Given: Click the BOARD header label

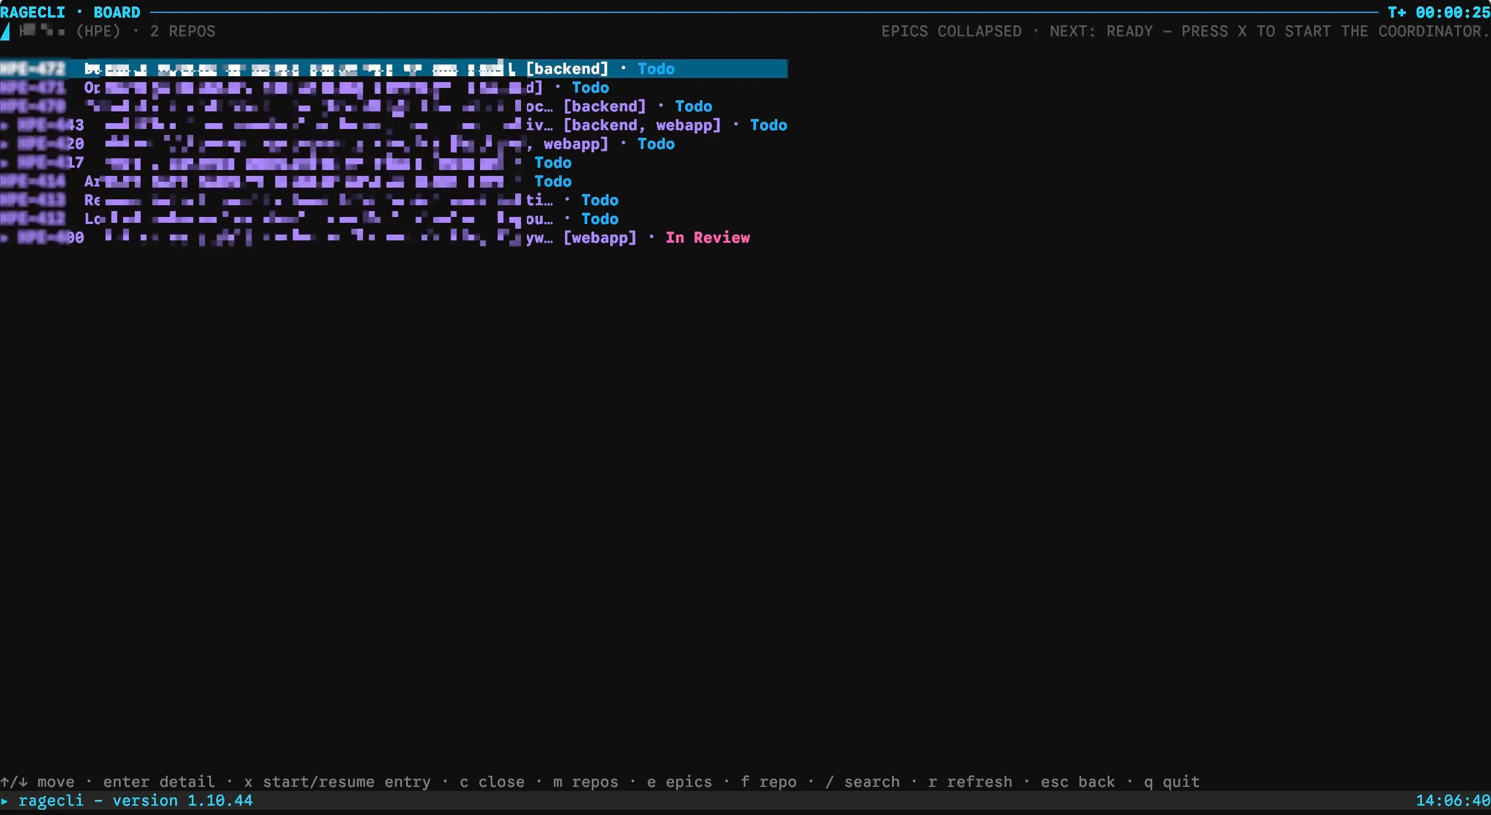Looking at the screenshot, I should (x=117, y=12).
